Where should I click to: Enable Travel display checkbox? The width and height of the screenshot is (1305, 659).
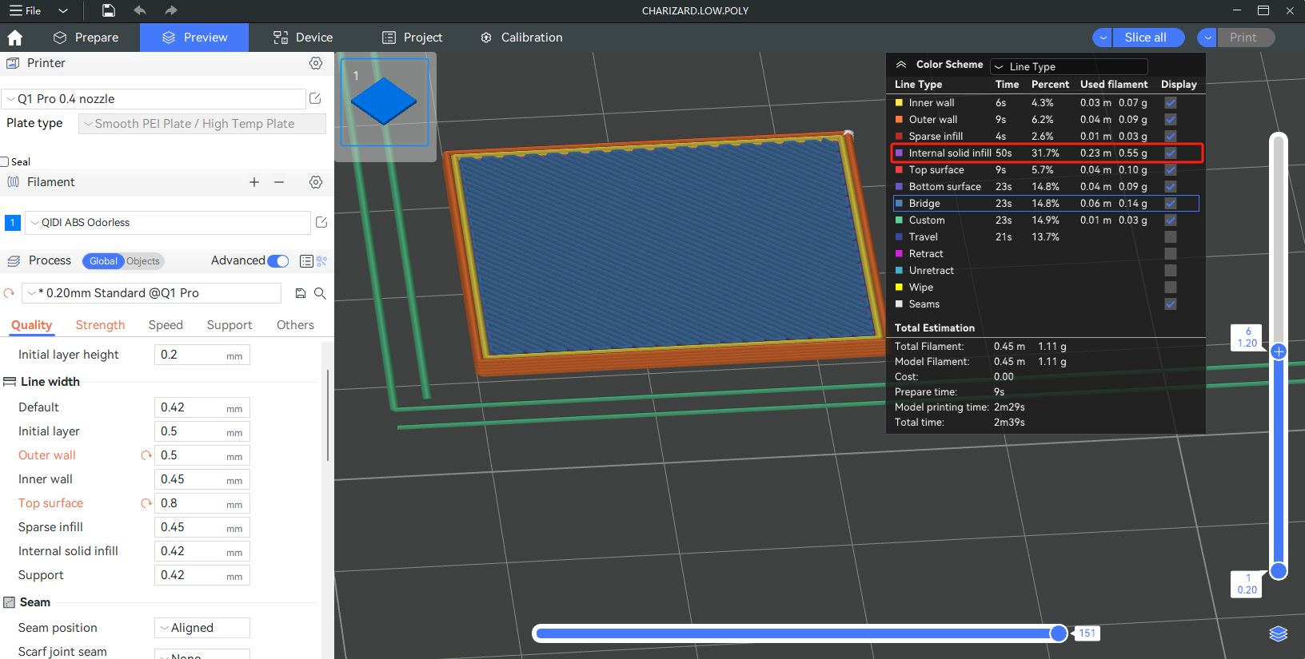tap(1171, 236)
